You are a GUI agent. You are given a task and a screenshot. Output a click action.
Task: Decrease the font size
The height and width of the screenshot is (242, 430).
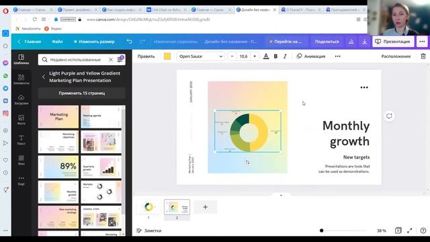[x=232, y=56]
